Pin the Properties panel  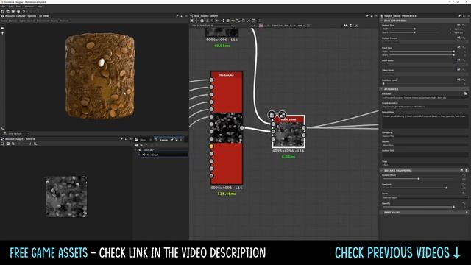(x=459, y=16)
